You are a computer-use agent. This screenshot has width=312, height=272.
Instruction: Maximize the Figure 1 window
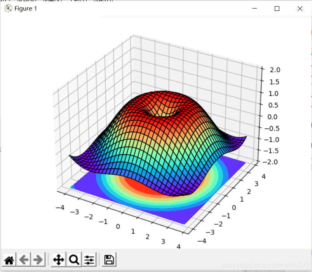pos(277,9)
